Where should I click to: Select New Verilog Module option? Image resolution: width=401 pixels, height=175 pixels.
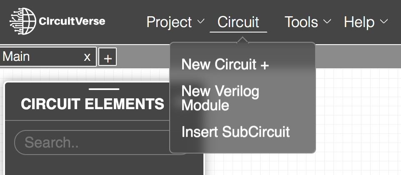coord(220,98)
